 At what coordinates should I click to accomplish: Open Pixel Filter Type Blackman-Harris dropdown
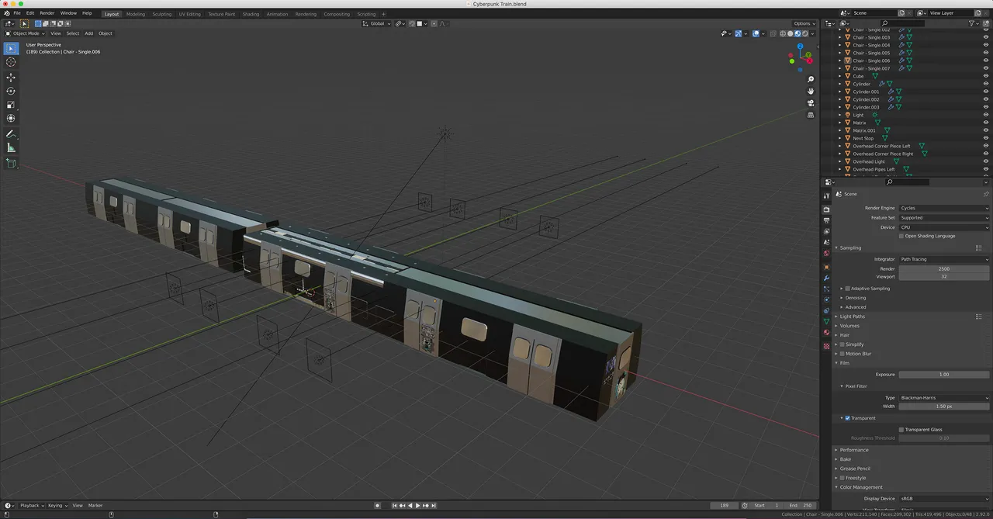coord(944,398)
